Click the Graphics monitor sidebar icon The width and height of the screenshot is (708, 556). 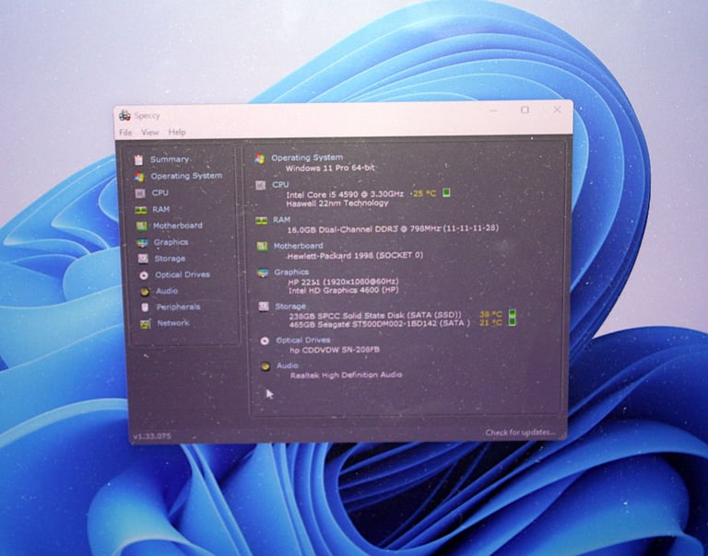(x=142, y=243)
